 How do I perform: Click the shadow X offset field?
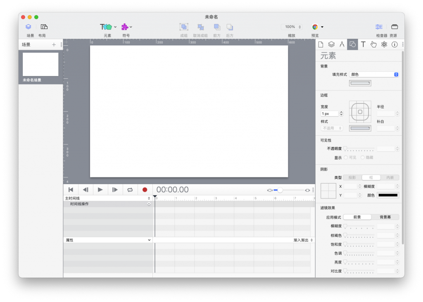point(351,186)
